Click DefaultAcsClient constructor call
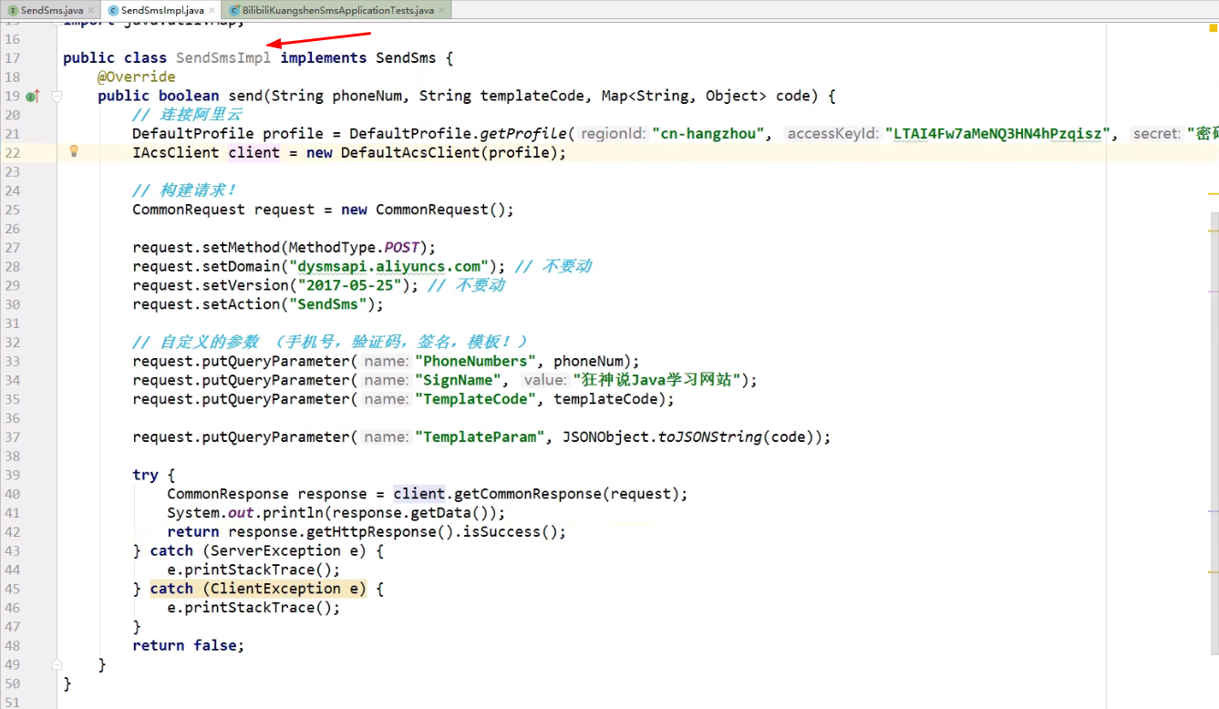The image size is (1219, 709). (x=410, y=152)
